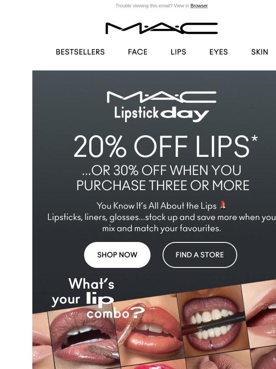
Task: Click the SHOP NOW button
Action: [117, 255]
